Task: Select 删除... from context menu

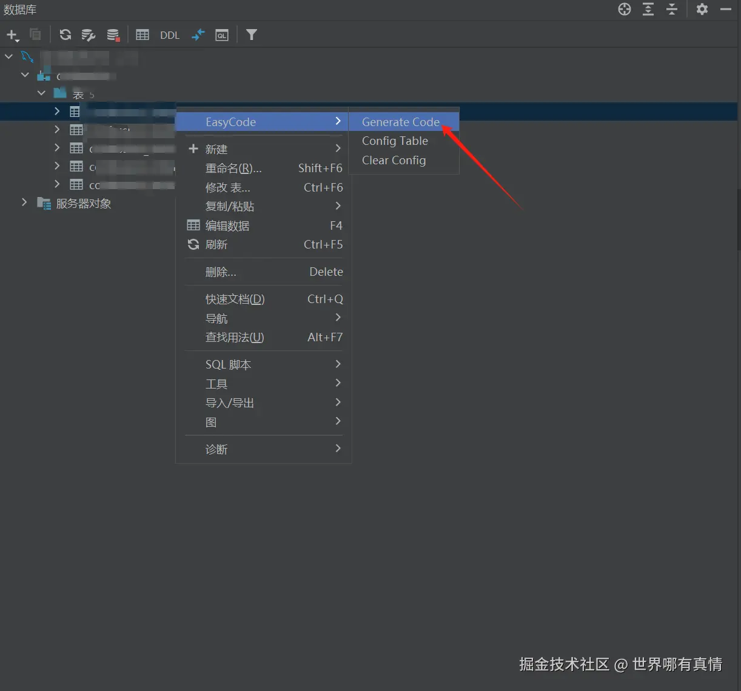Action: click(x=264, y=272)
